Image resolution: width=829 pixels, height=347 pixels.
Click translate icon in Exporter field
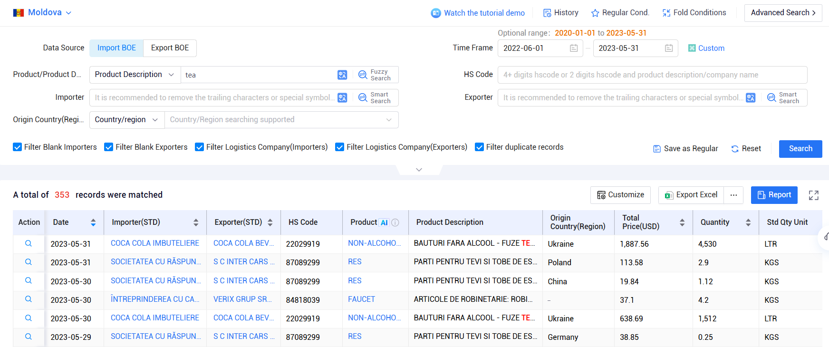(x=751, y=97)
